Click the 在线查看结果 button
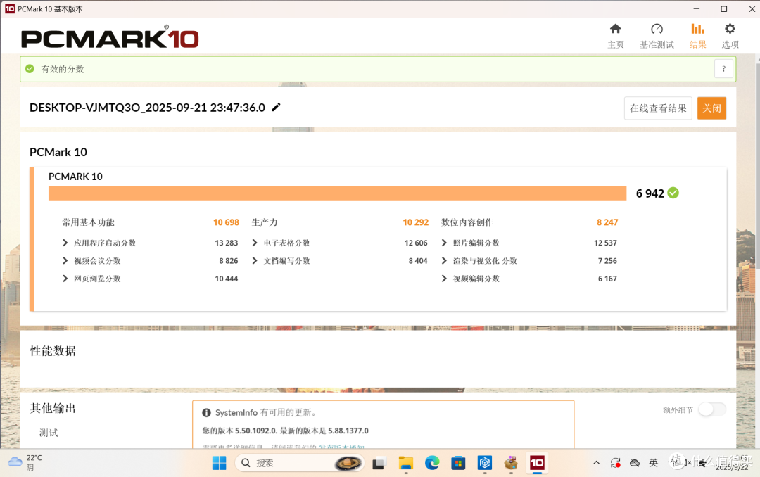The image size is (760, 477). pos(658,108)
